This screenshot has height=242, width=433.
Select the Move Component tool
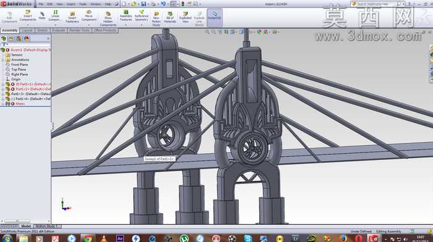[x=89, y=15]
